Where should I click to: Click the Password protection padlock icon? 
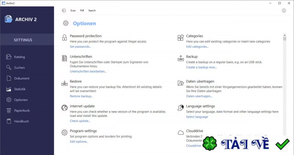[x=64, y=38]
